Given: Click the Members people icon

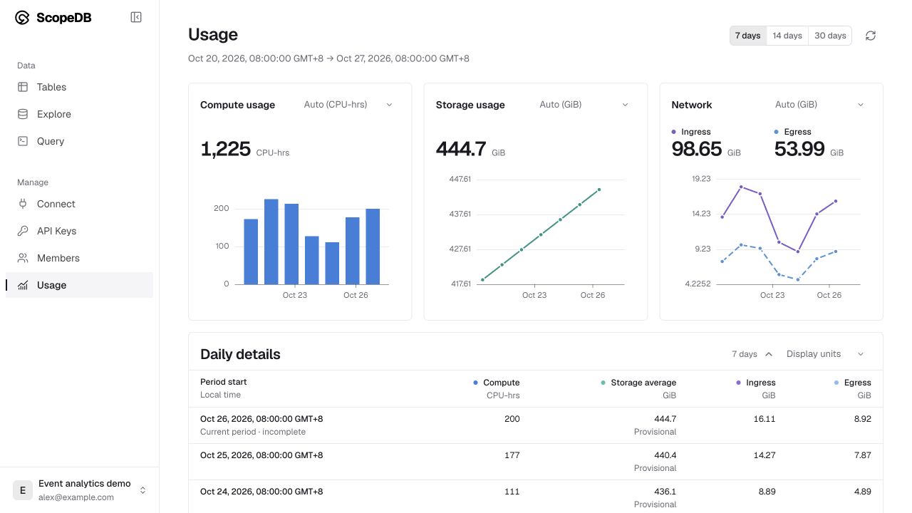Looking at the screenshot, I should point(23,258).
